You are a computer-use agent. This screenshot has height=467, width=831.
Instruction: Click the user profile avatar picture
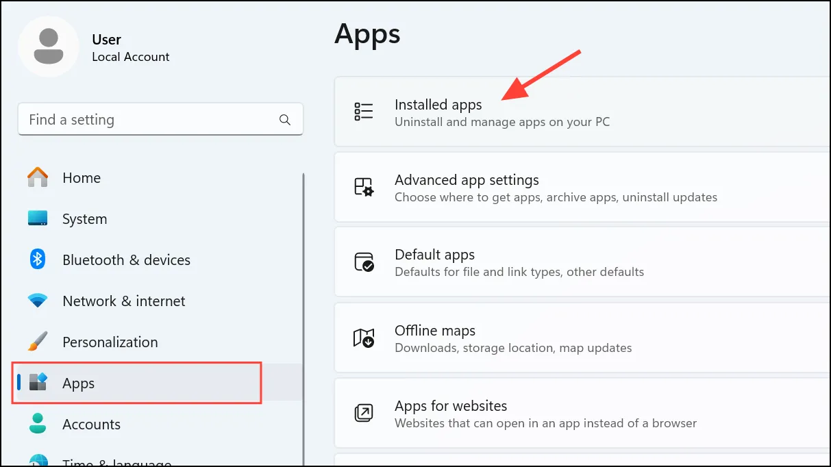coord(49,47)
